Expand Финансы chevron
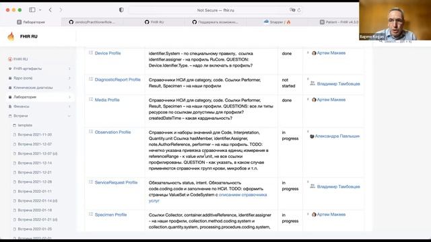This screenshot has width=431, height=242. click(x=69, y=106)
